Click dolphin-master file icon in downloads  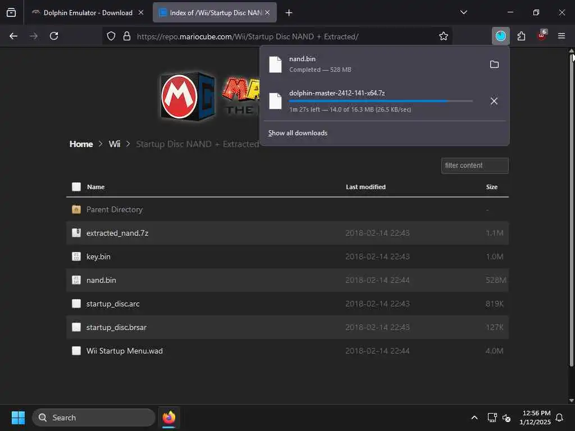275,101
